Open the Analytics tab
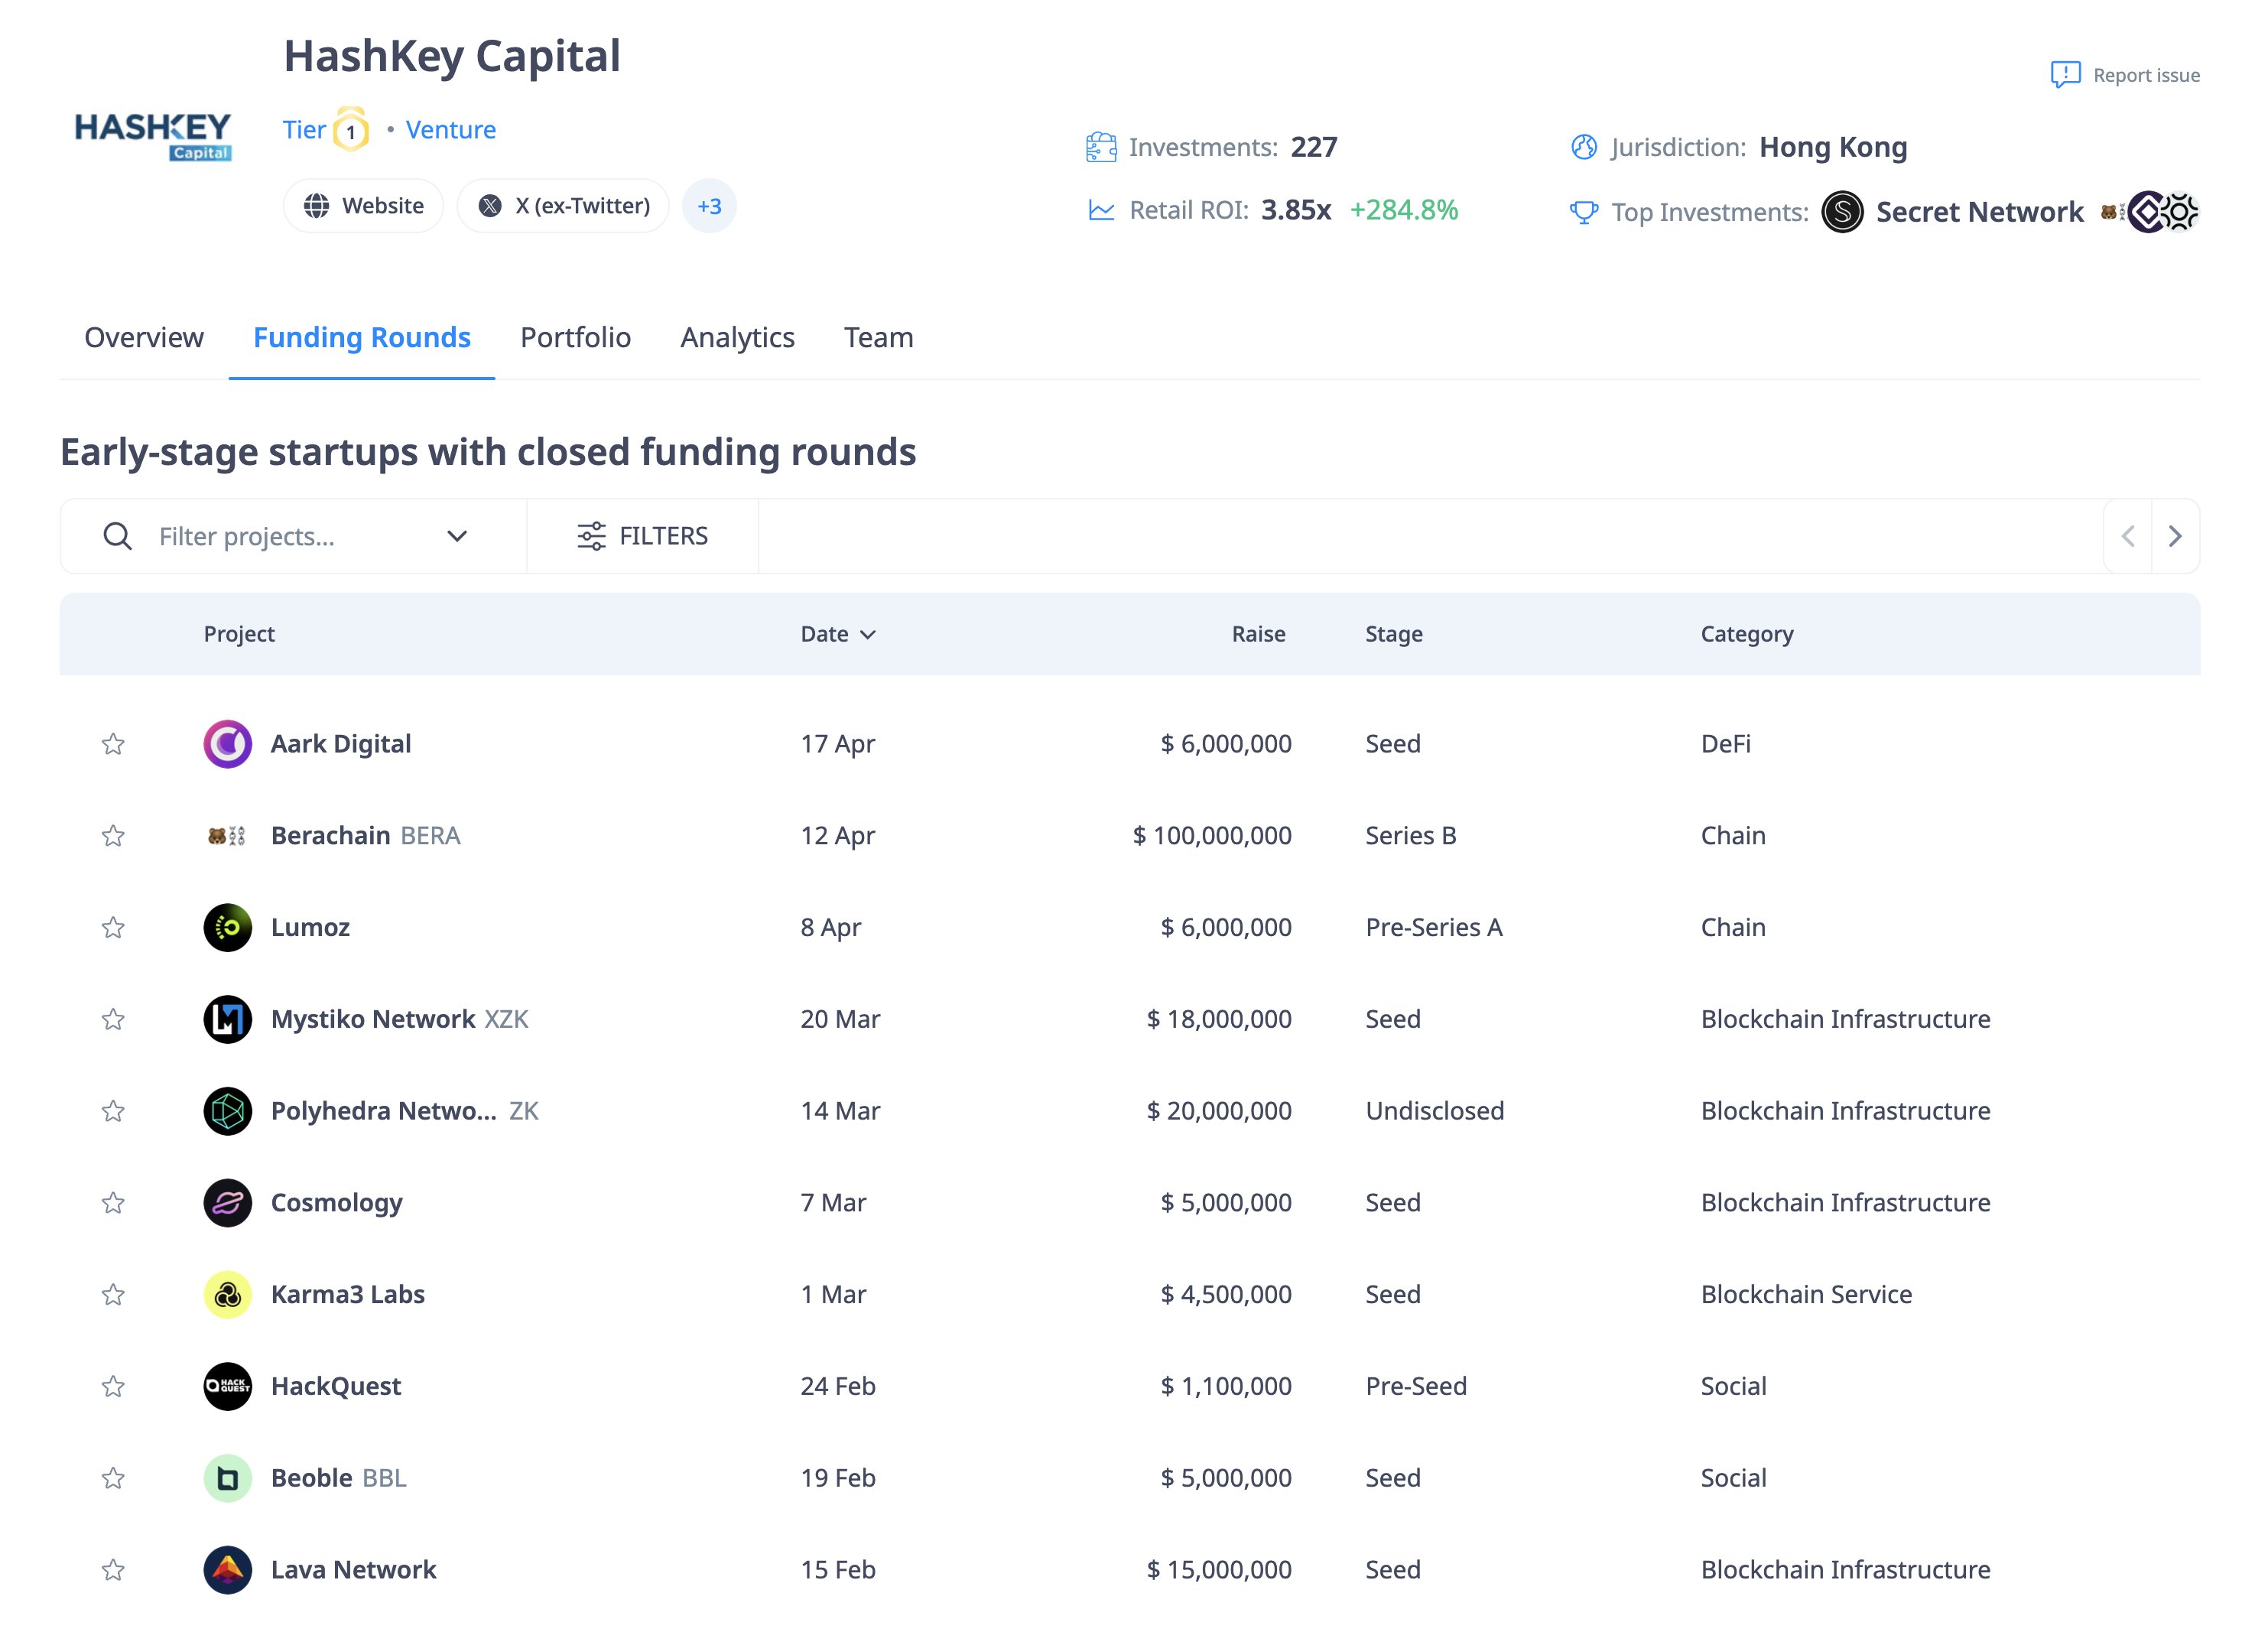 pos(737,337)
